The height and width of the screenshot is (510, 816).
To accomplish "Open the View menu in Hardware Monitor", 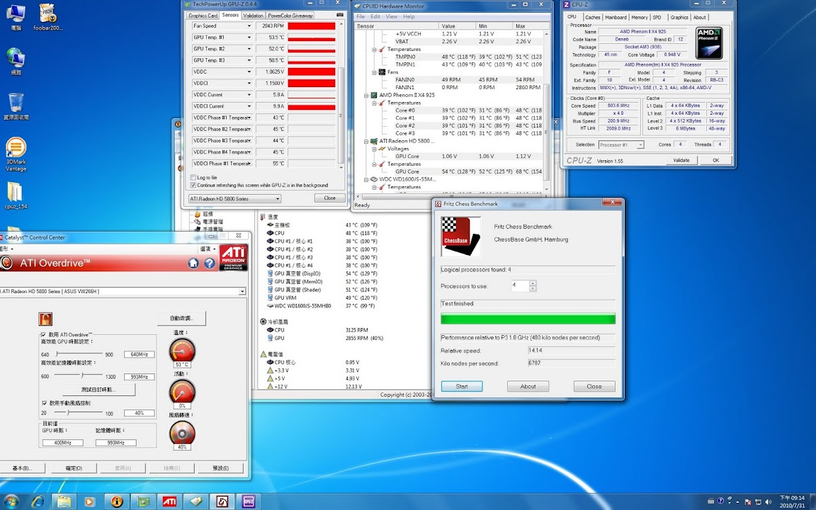I will point(392,17).
